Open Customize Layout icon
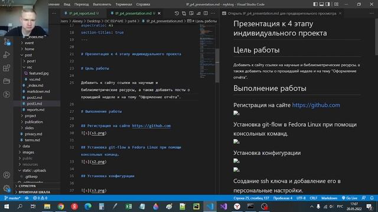This screenshot has width=378, height=212. (336, 4)
